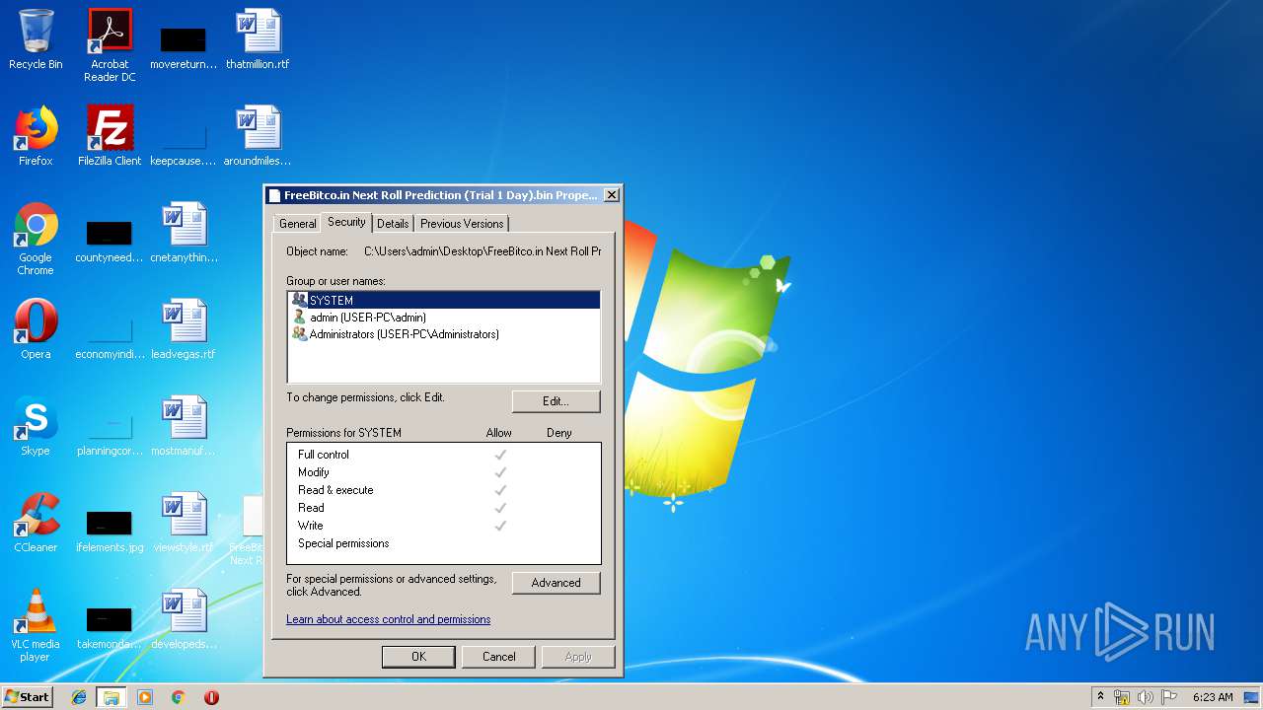Screen dimensions: 1263x710
Task: Click the 'Special permissions' row
Action: (x=444, y=543)
